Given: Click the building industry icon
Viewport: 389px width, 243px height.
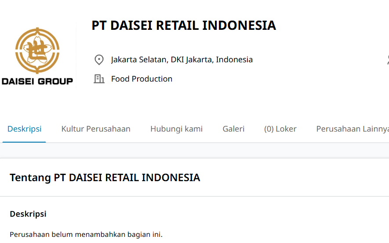Looking at the screenshot, I should [99, 79].
